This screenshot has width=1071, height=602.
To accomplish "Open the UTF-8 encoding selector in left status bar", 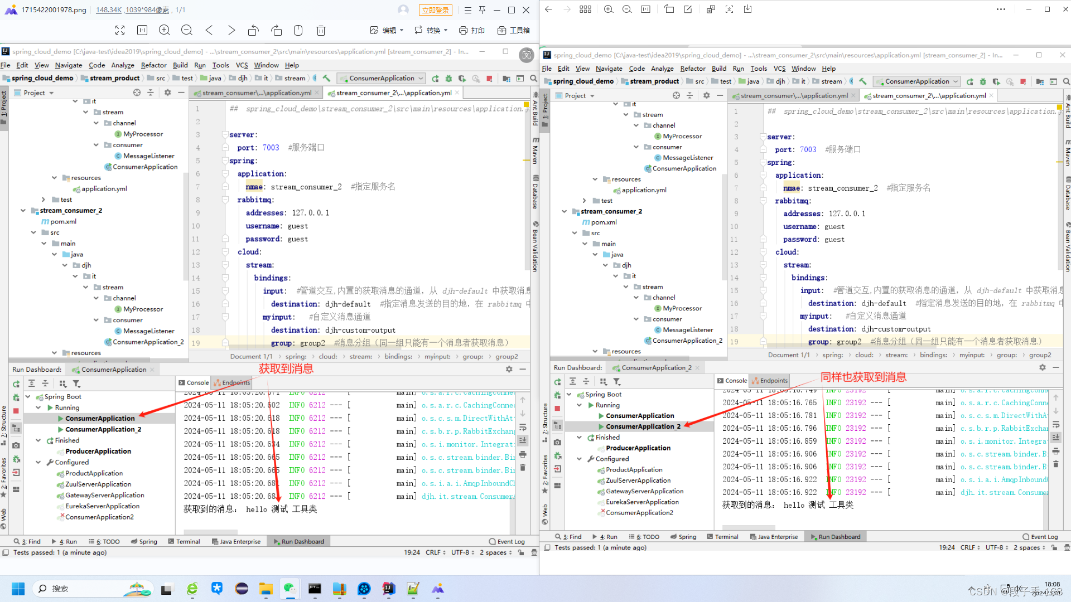I will point(462,552).
